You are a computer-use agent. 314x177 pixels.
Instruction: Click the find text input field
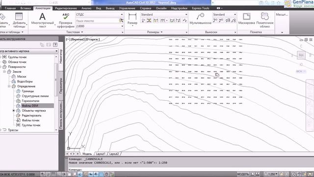click(x=97, y=21)
